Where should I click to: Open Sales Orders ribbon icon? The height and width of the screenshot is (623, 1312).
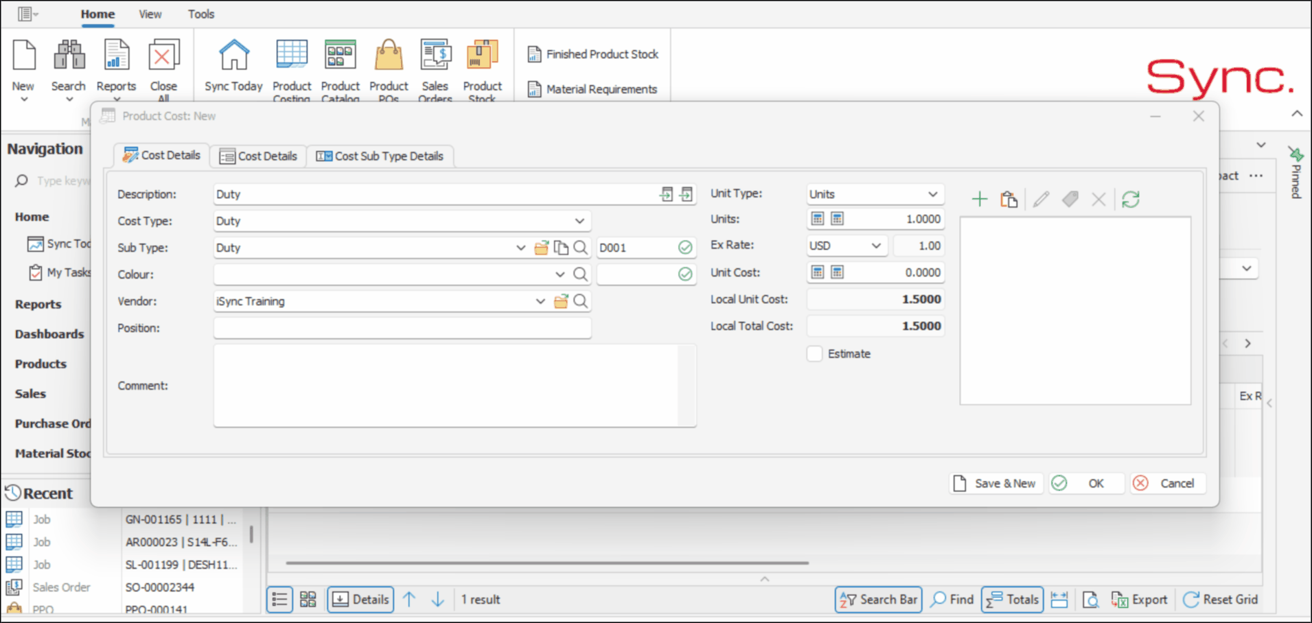[435, 55]
